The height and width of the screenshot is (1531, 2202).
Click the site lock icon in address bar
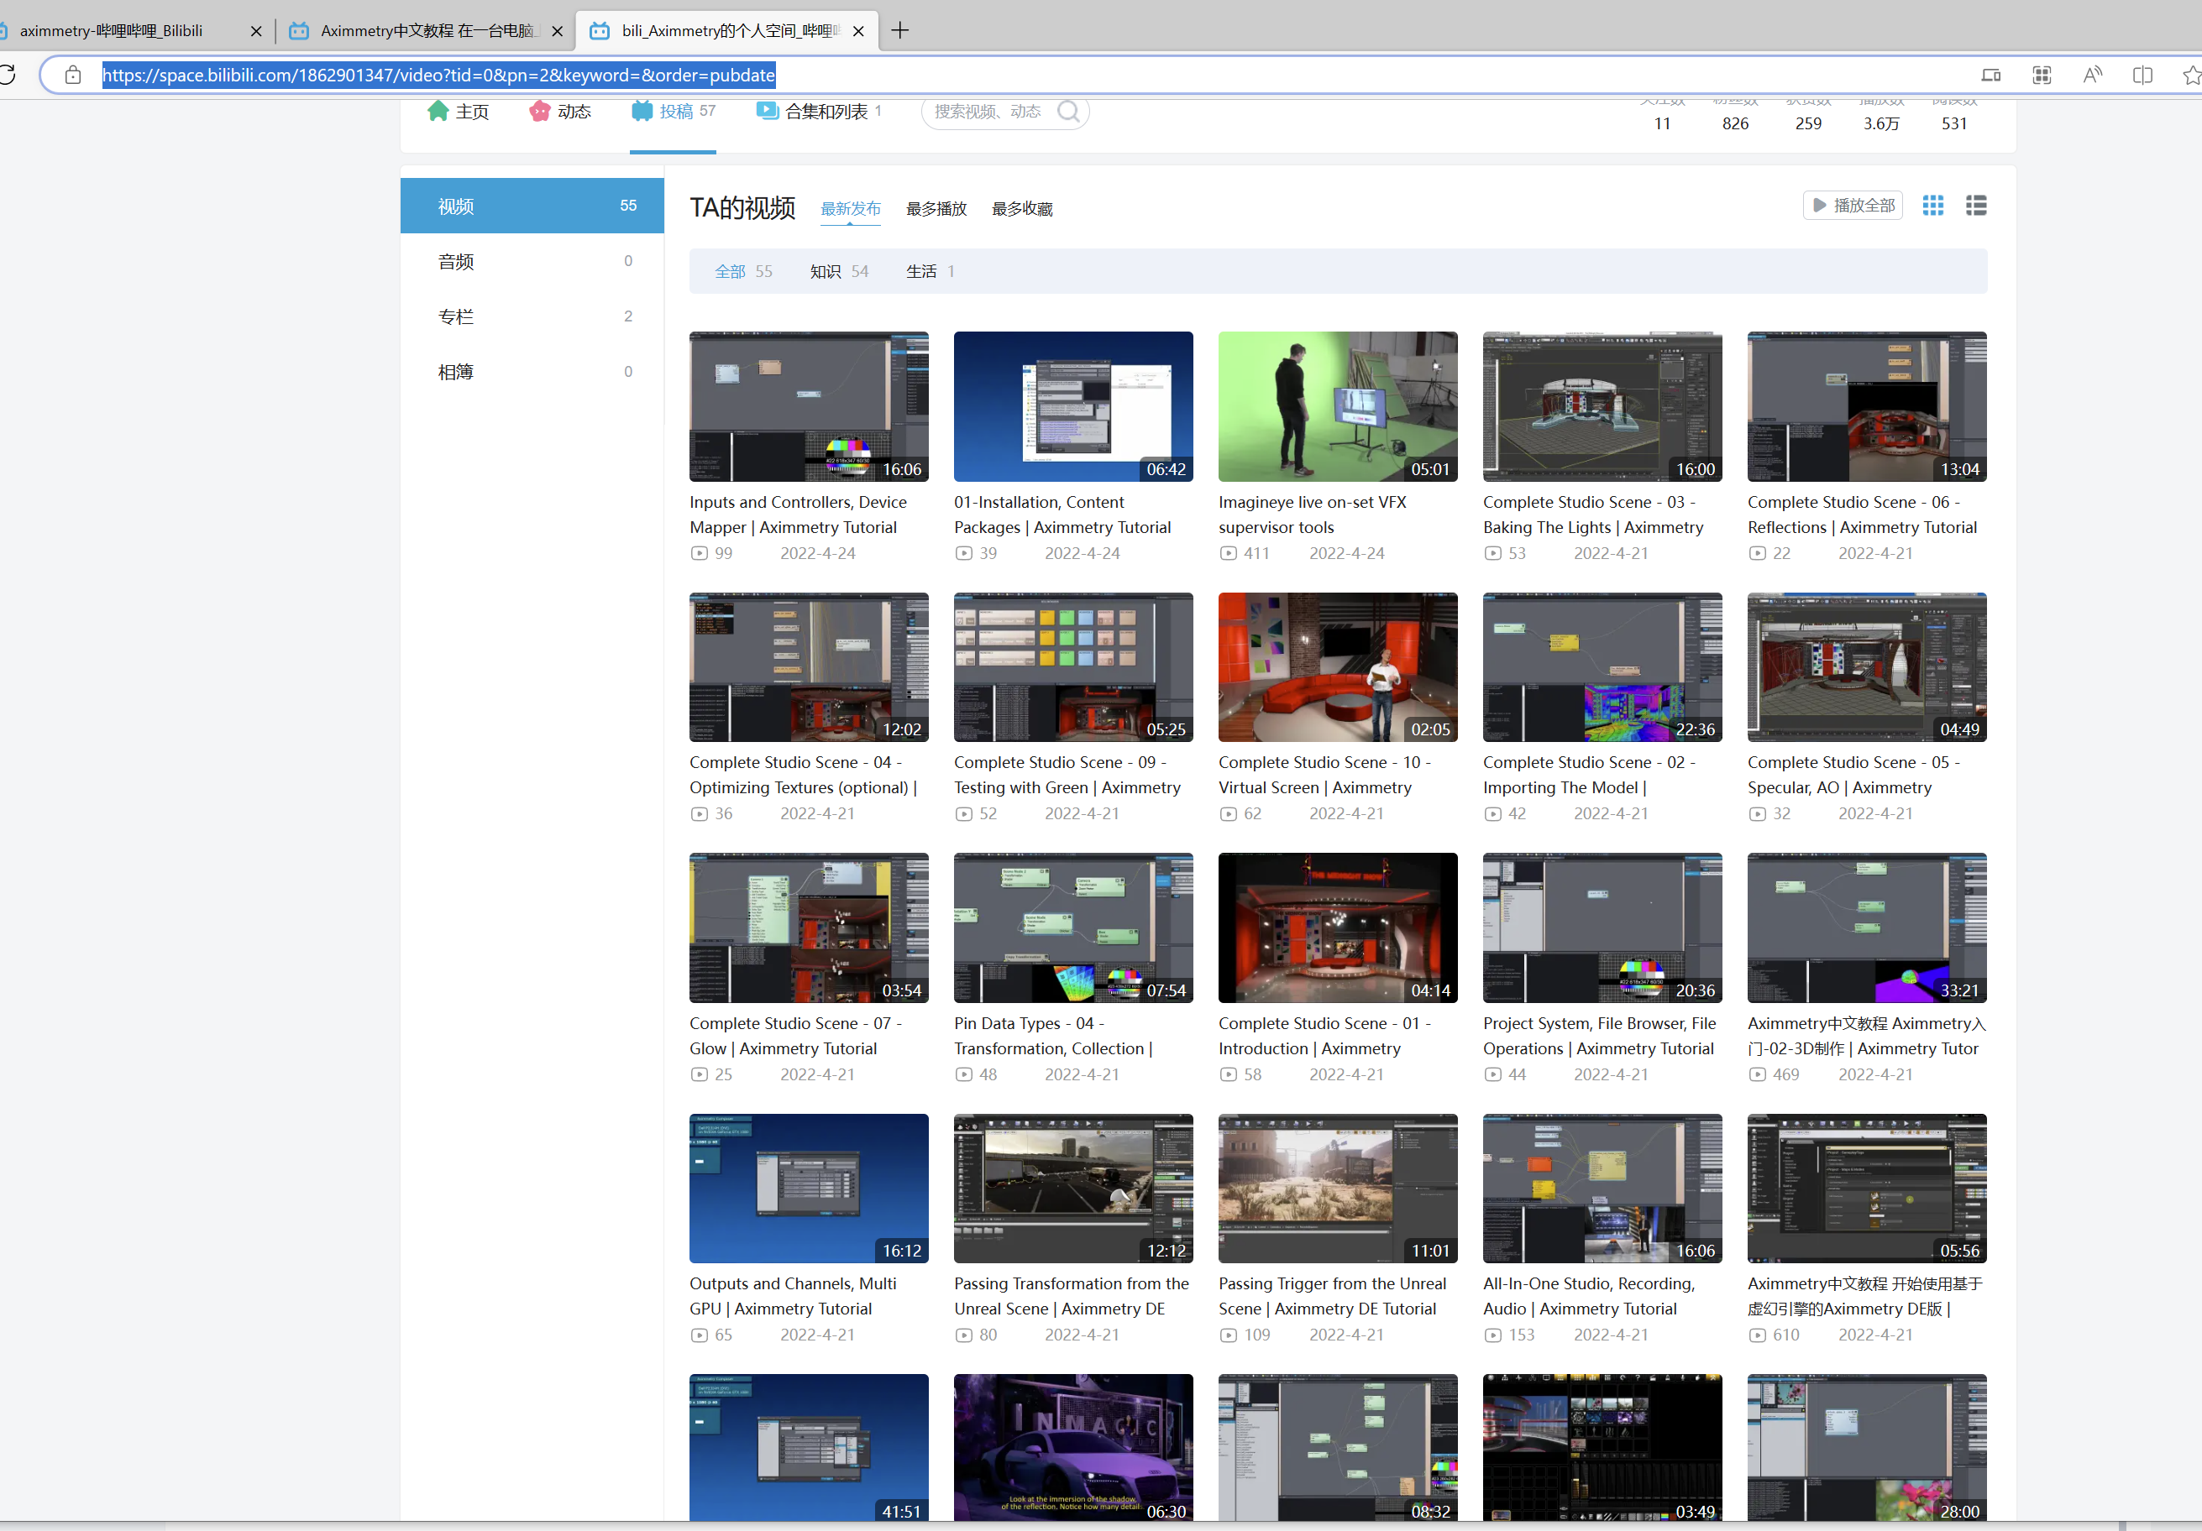coord(73,75)
